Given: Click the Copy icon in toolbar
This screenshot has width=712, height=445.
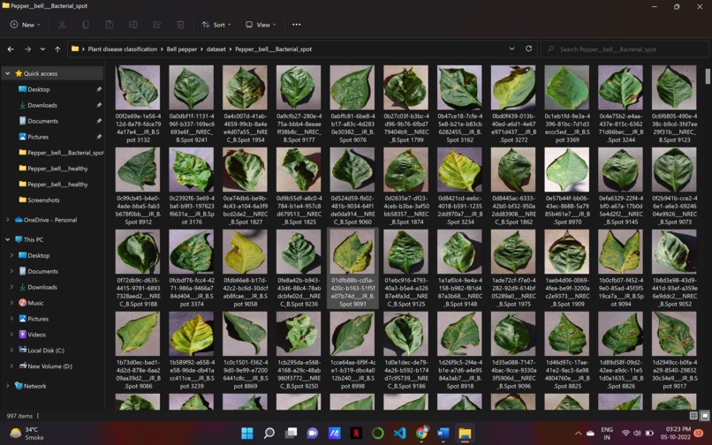Looking at the screenshot, I should (x=86, y=25).
